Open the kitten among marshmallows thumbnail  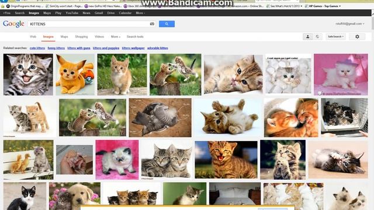[x=288, y=75]
